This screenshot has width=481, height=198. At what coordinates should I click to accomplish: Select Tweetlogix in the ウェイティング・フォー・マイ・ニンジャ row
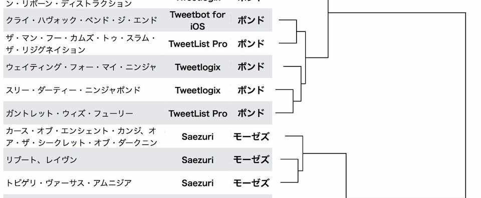pos(197,67)
